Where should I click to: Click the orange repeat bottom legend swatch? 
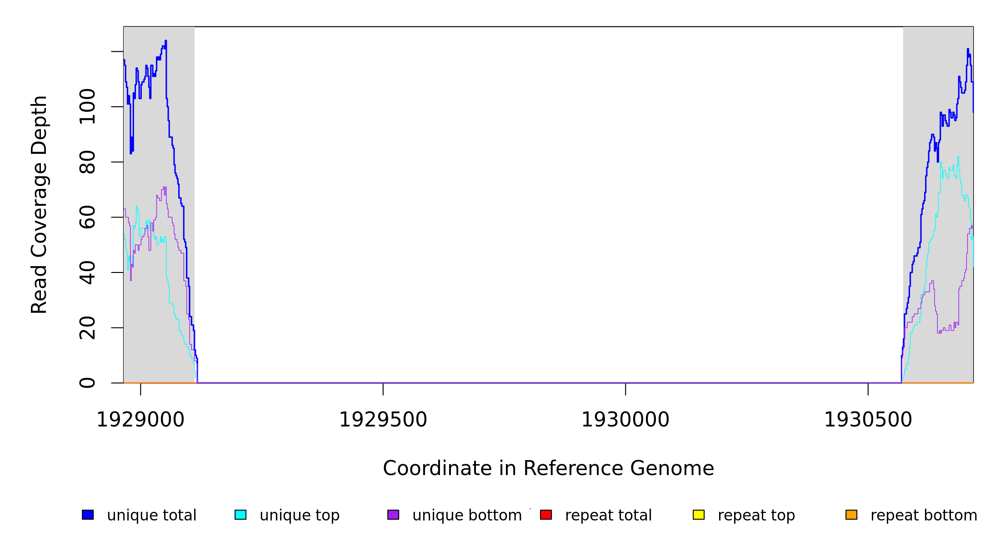[851, 515]
